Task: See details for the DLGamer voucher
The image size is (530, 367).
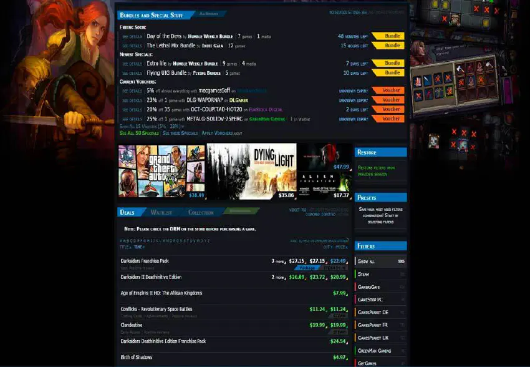Action: 132,100
